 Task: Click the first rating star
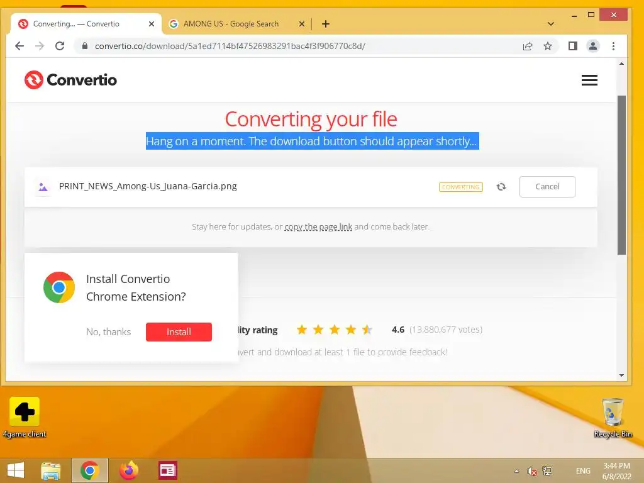tap(302, 330)
